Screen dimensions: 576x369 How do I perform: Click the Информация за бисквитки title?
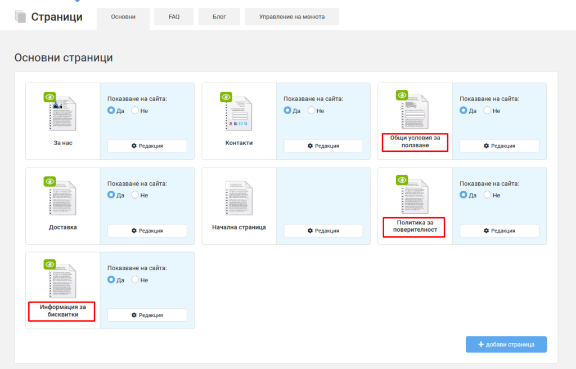point(63,310)
